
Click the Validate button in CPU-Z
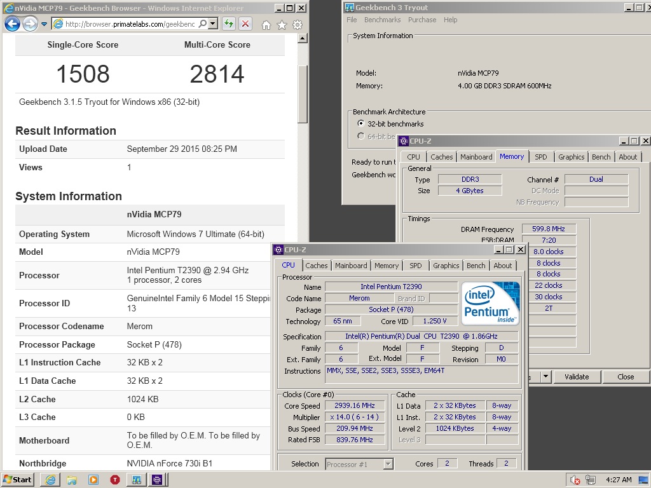pyautogui.click(x=577, y=377)
